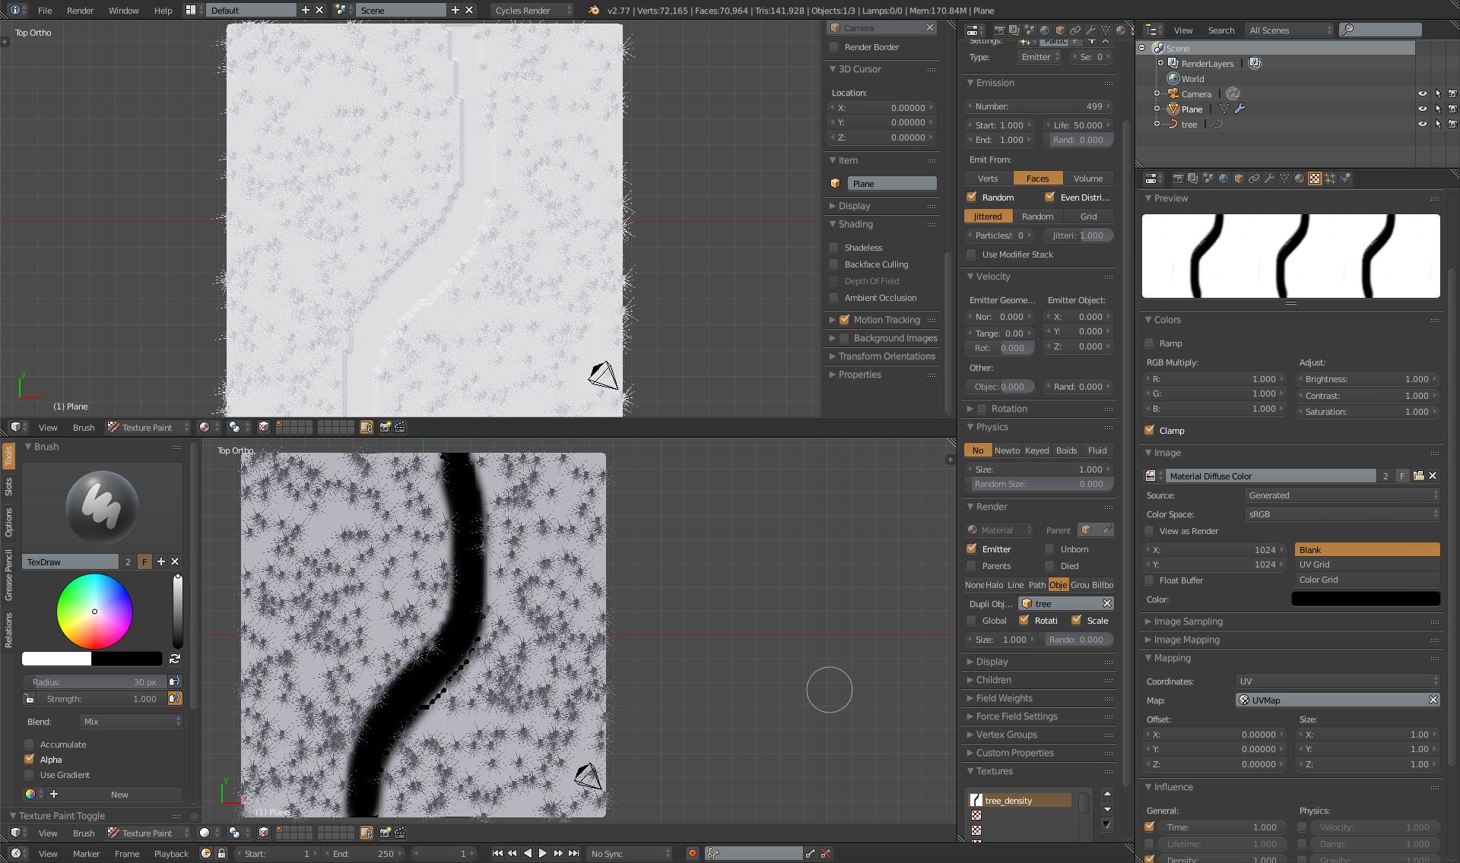Open the File menu
The width and height of the screenshot is (1460, 863).
pyautogui.click(x=45, y=10)
